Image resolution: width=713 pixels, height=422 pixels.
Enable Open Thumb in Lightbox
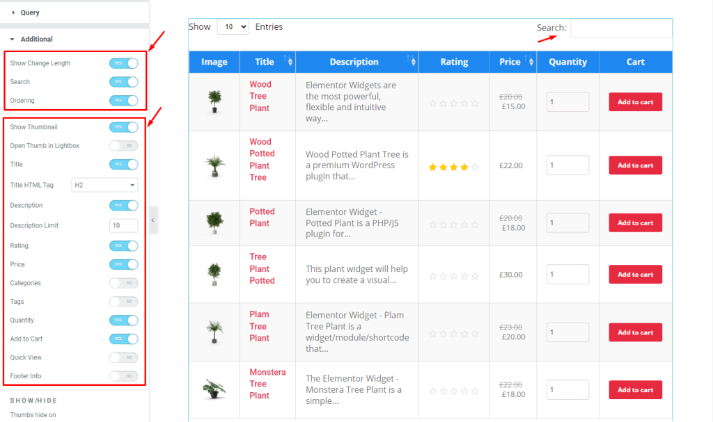click(x=124, y=146)
